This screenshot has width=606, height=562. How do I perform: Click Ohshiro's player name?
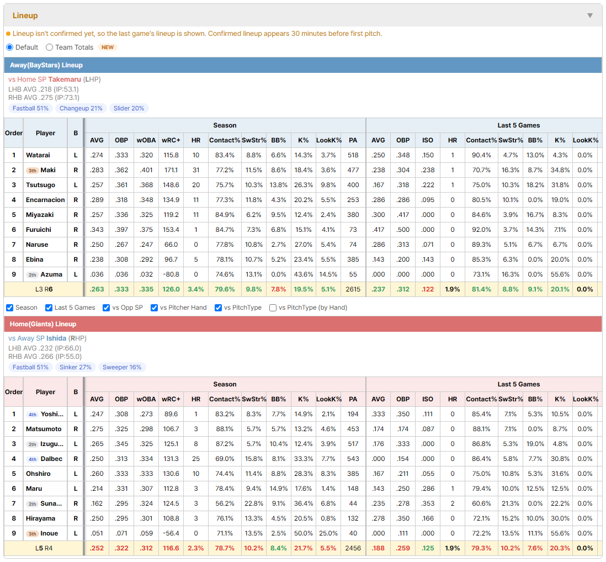[x=38, y=474]
